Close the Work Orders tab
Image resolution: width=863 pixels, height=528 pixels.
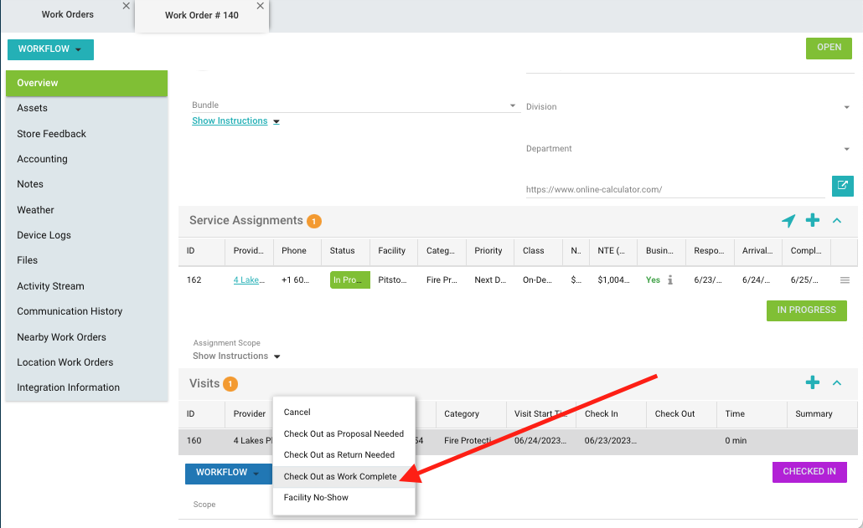coord(126,6)
